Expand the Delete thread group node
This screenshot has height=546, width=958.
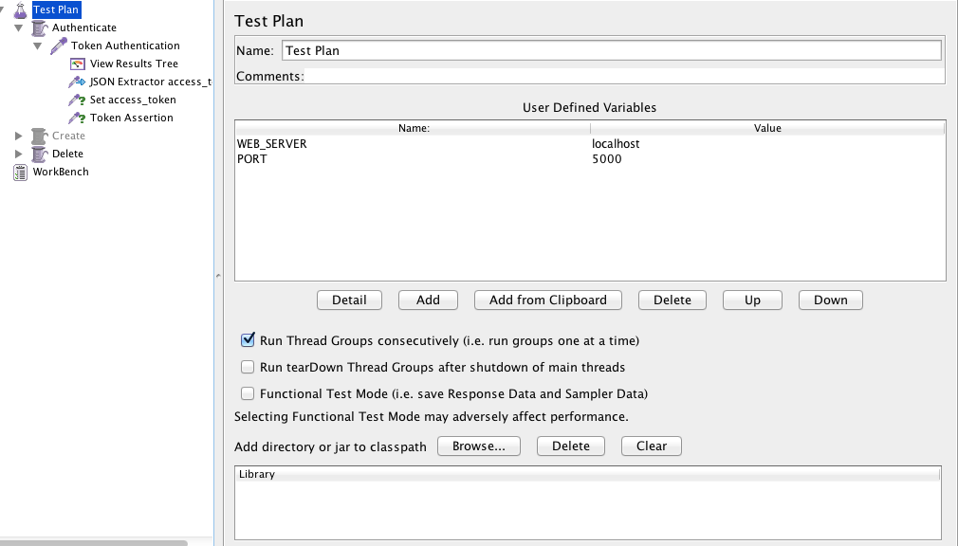point(19,154)
